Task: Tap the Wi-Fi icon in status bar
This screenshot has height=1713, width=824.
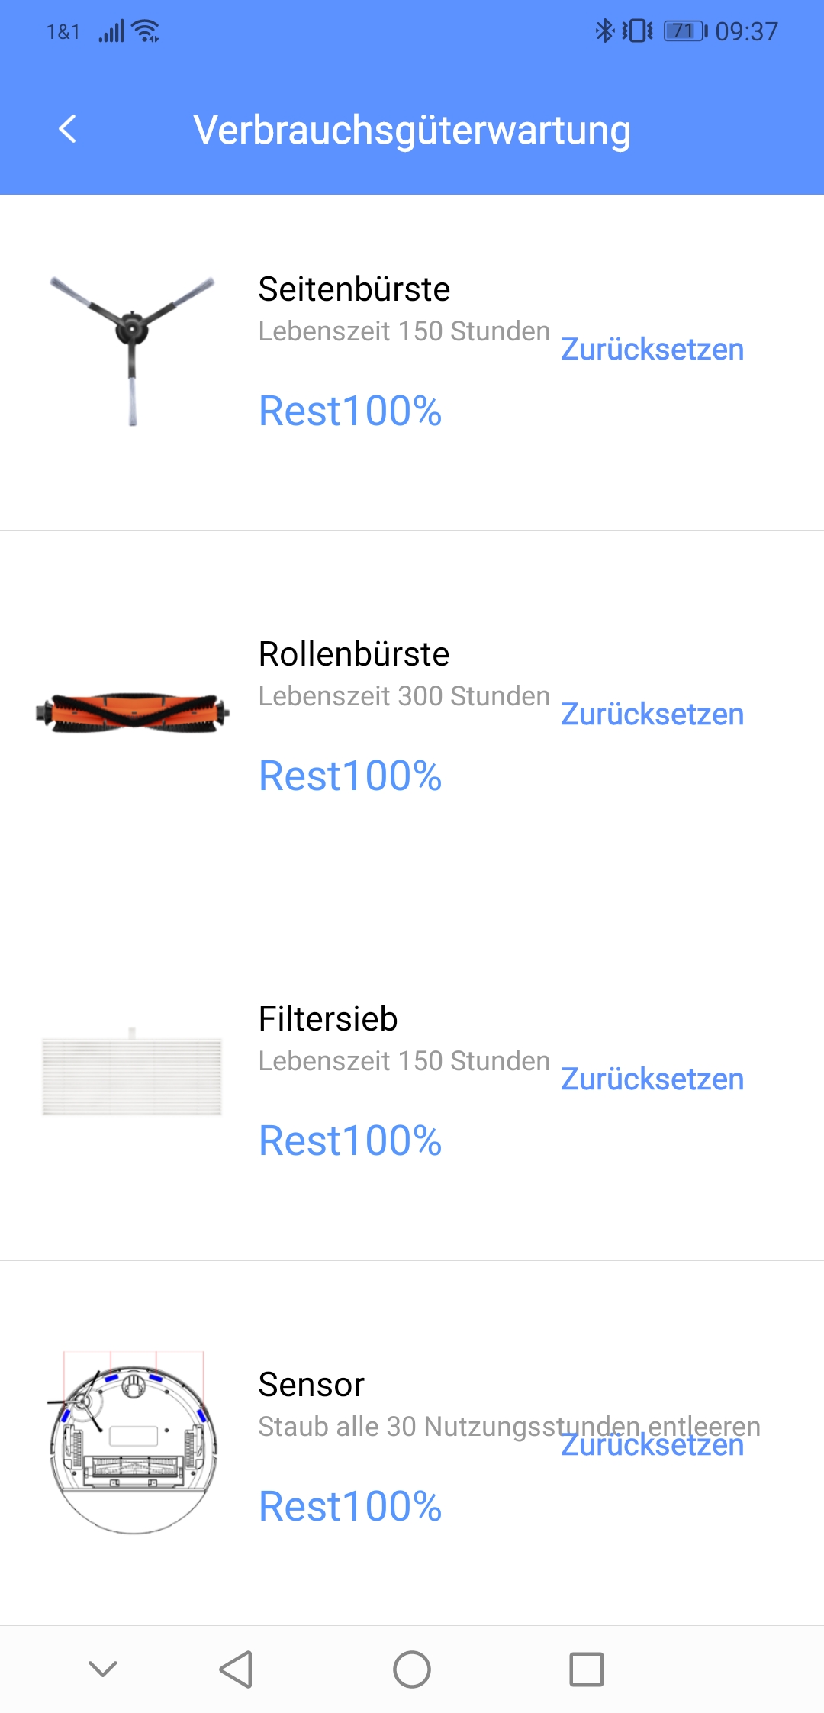Action: click(145, 31)
